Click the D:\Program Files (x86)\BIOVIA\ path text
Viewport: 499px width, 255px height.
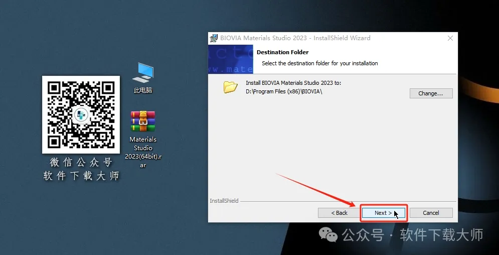(x=284, y=91)
